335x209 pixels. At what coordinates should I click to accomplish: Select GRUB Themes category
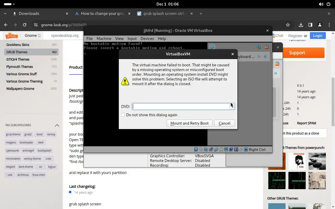coord(31,52)
